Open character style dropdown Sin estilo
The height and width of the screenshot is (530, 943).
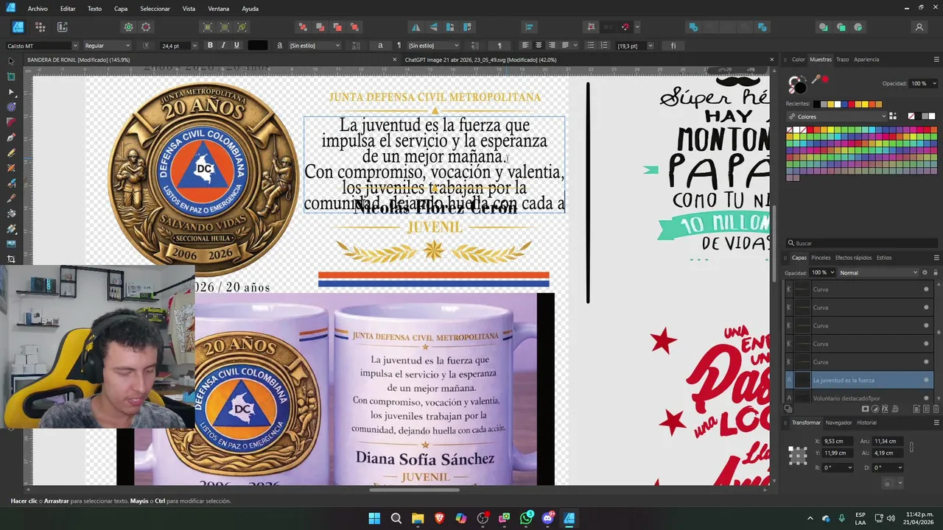(x=315, y=46)
